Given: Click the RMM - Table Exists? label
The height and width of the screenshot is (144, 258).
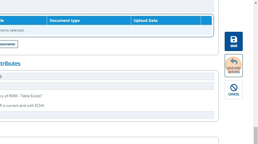Looking at the screenshot, I should pos(21,96).
